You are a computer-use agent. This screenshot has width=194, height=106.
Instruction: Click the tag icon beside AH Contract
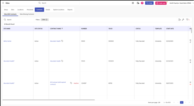coord(71,83)
